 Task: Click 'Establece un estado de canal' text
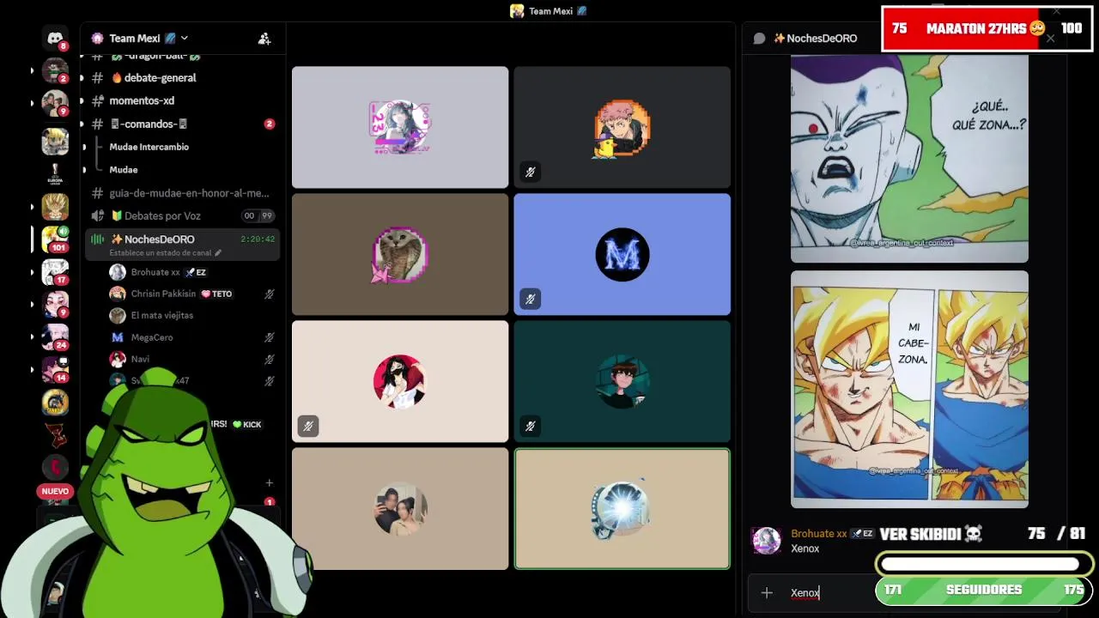pos(160,253)
